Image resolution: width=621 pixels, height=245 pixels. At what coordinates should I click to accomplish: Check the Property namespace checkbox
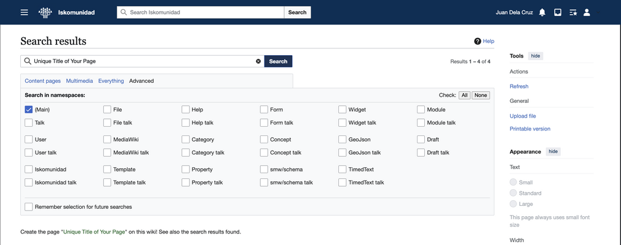185,169
